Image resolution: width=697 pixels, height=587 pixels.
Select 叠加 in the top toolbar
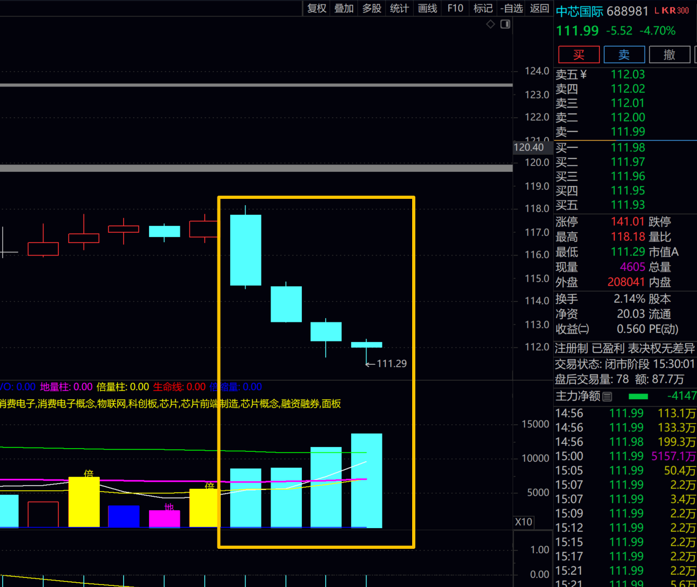point(344,8)
